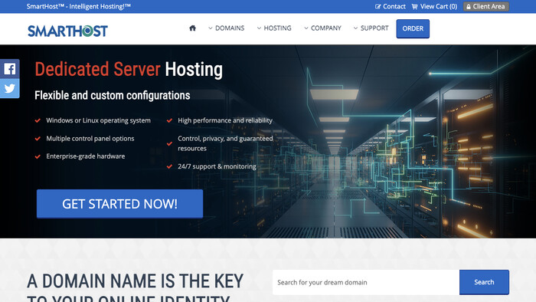
Task: Click 'SmartHost™ - Intelligent Hosting!™' tagline
Action: 79,6
